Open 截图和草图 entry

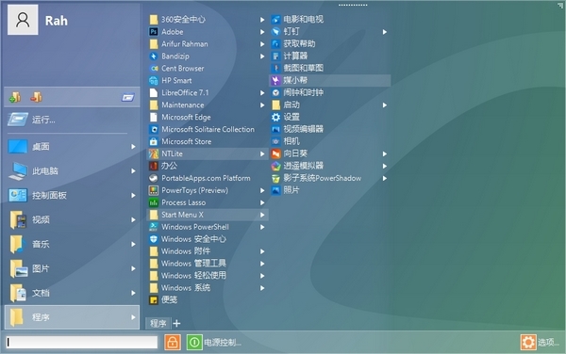click(330, 68)
